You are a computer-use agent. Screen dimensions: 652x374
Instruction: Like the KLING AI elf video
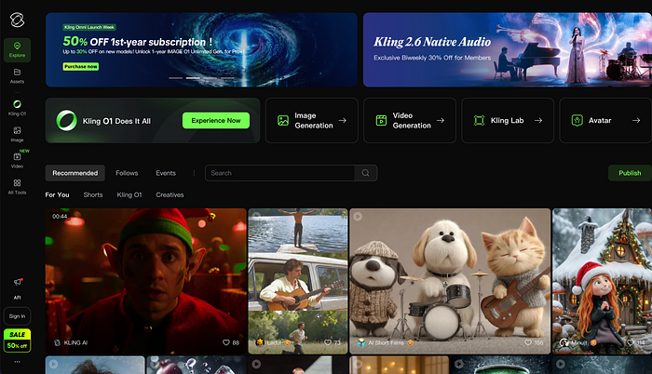pyautogui.click(x=225, y=343)
